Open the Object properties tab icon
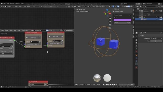 [137, 55]
